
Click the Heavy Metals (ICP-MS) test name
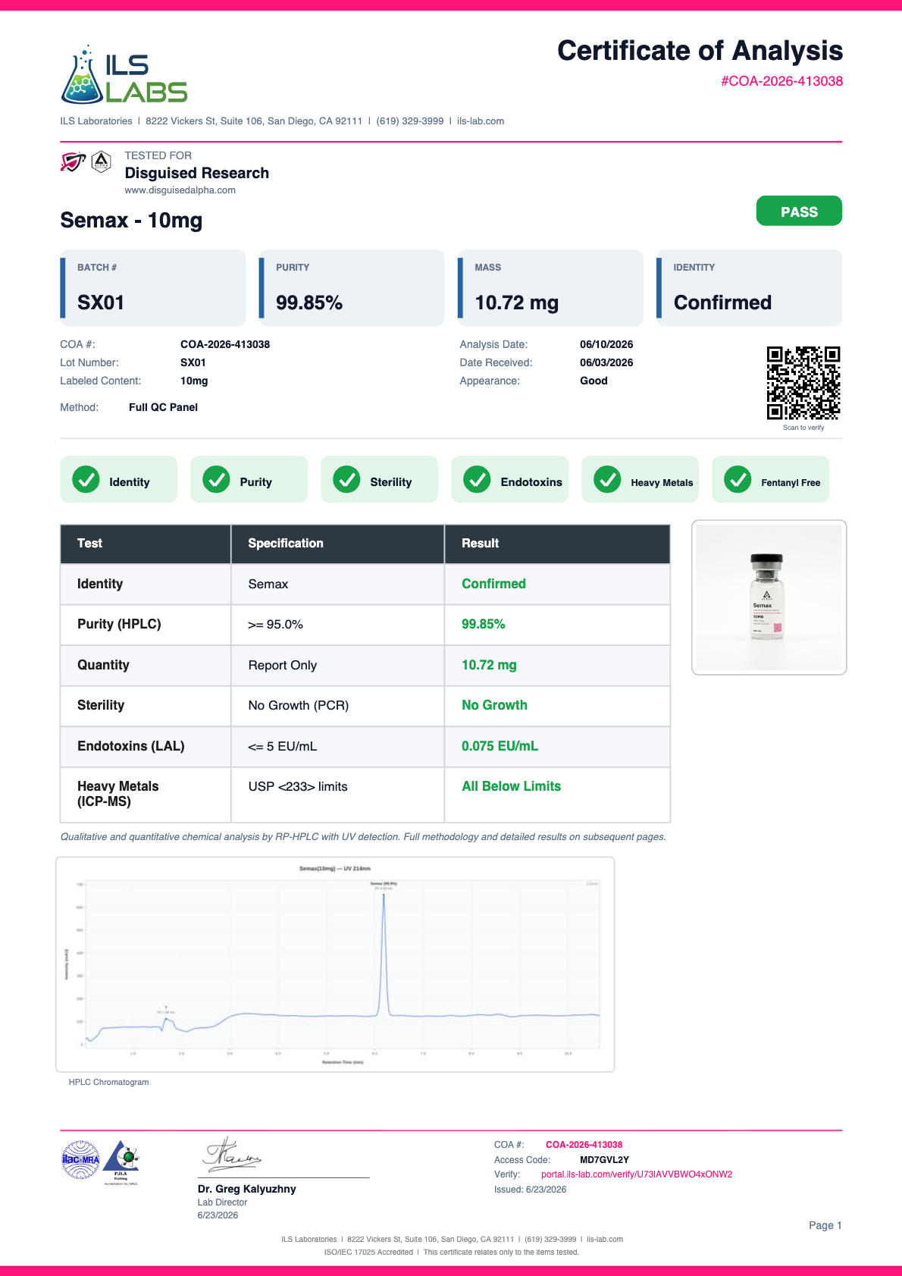pyautogui.click(x=117, y=794)
